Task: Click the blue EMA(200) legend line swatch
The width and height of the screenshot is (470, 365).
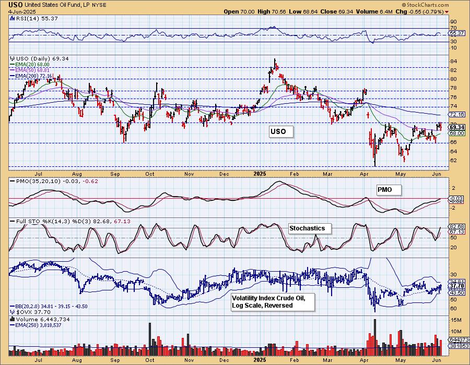Action: pos(13,76)
